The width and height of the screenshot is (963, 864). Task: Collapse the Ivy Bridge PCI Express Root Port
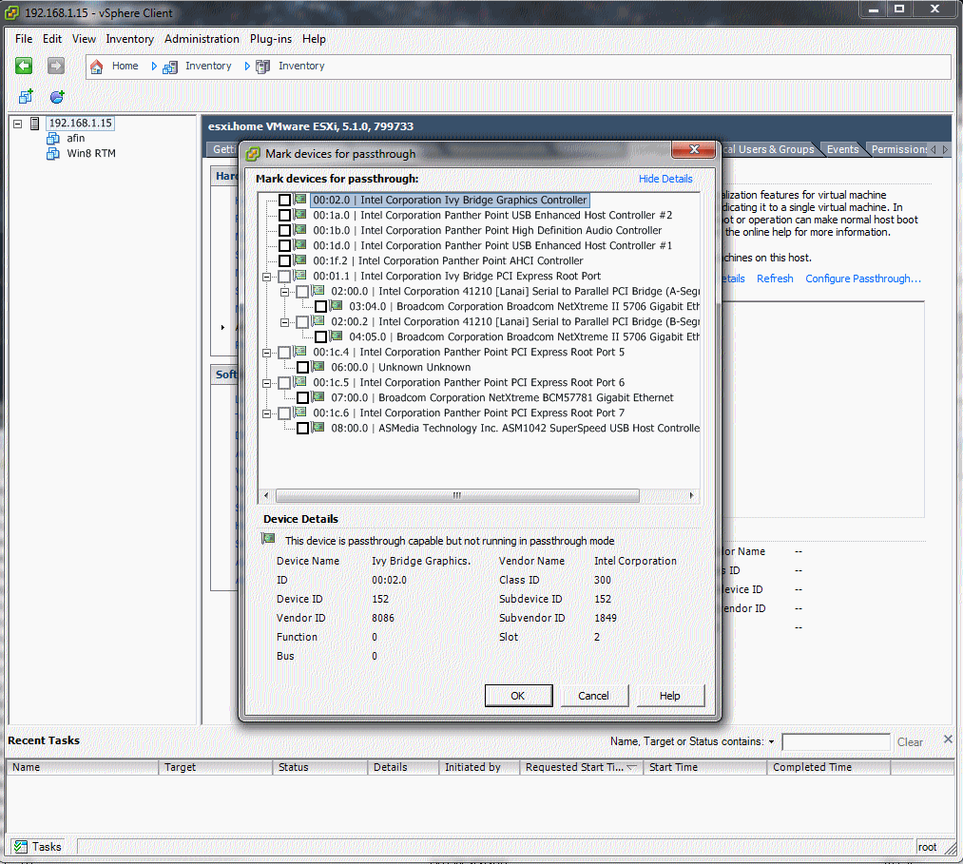267,277
